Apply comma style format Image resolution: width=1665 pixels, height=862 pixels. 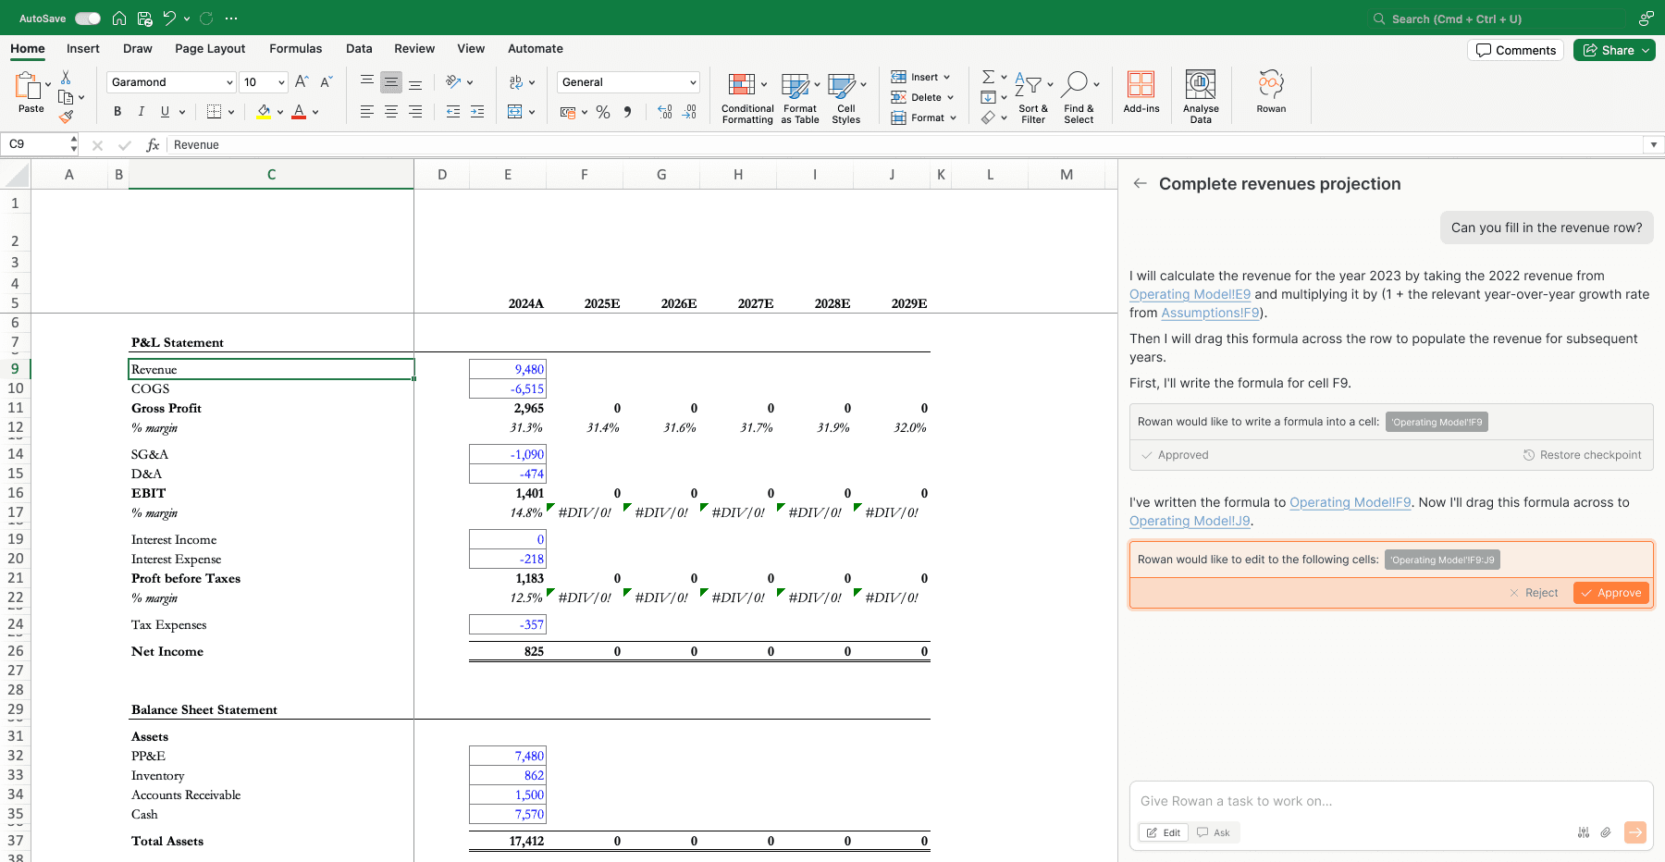tap(627, 112)
